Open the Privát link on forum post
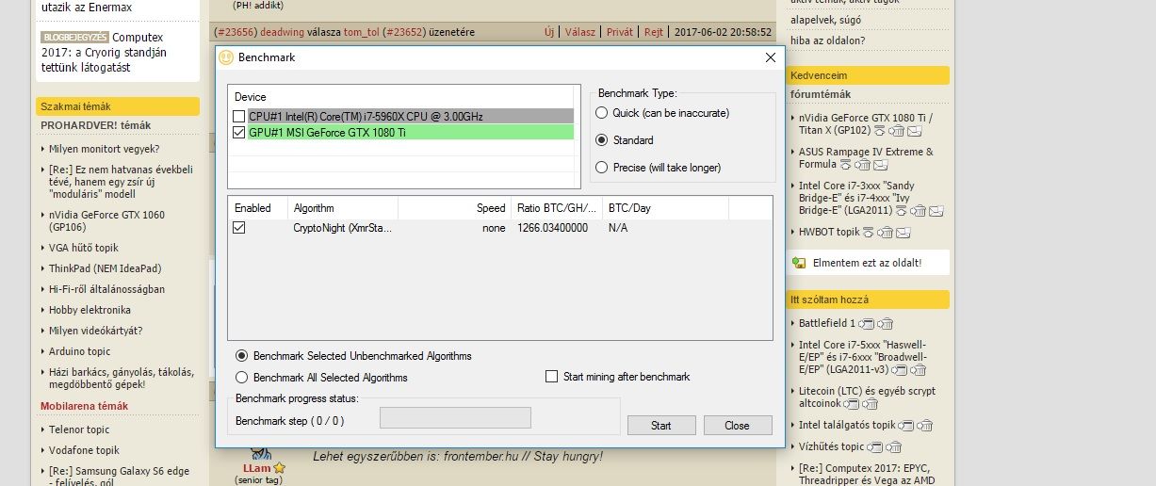This screenshot has width=1156, height=486. [620, 32]
